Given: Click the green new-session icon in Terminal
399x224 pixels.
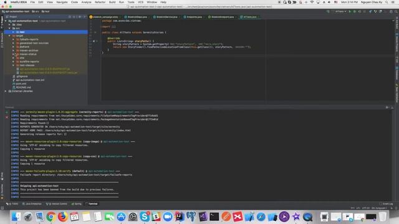Looking at the screenshot, I should coord(7,112).
